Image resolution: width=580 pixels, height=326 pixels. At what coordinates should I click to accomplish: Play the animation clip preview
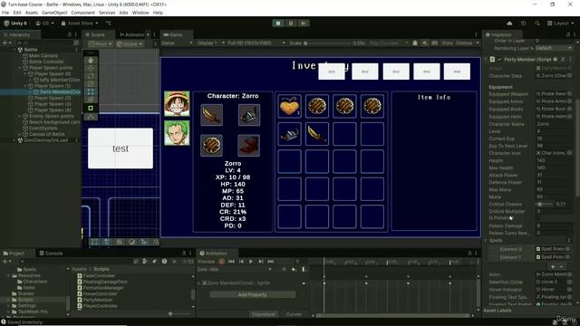251,262
